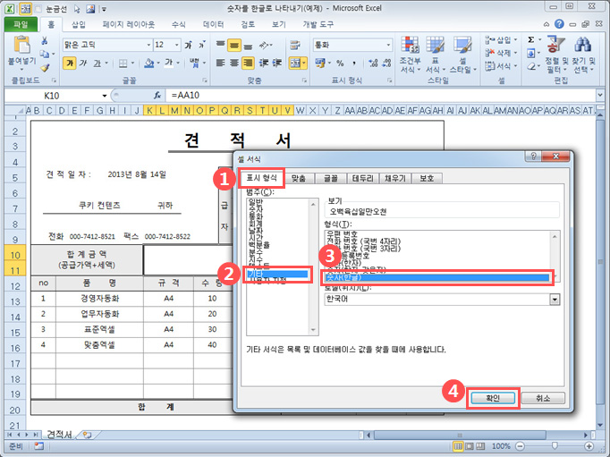610x457 pixels.
Task: Open 표 서식 table format
Action: point(435,54)
